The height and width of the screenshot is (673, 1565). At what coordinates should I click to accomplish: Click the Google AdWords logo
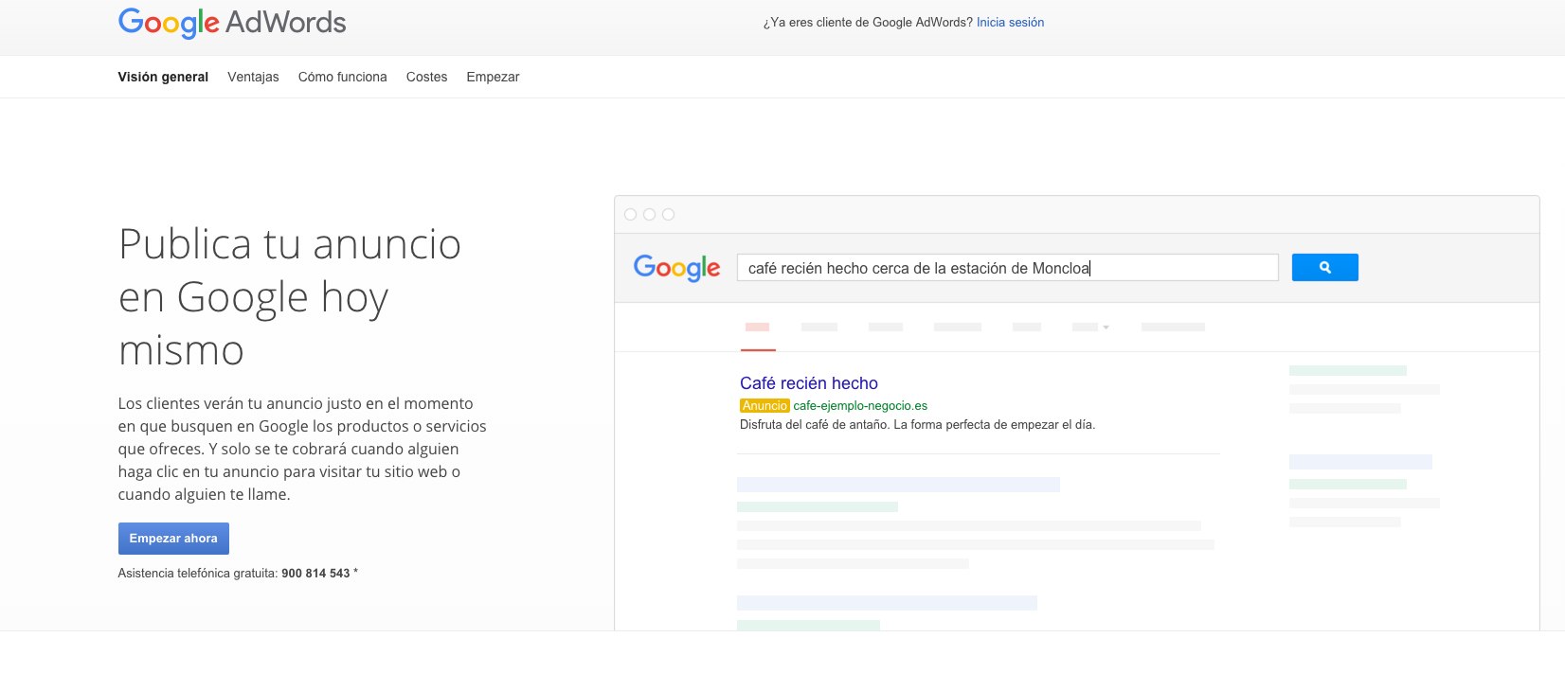click(232, 23)
